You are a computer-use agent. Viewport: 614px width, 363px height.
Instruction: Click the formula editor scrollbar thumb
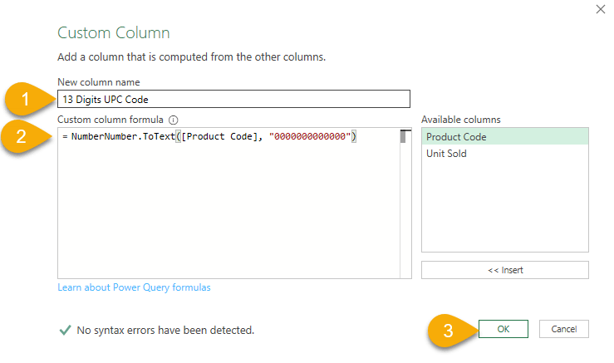[x=405, y=137]
